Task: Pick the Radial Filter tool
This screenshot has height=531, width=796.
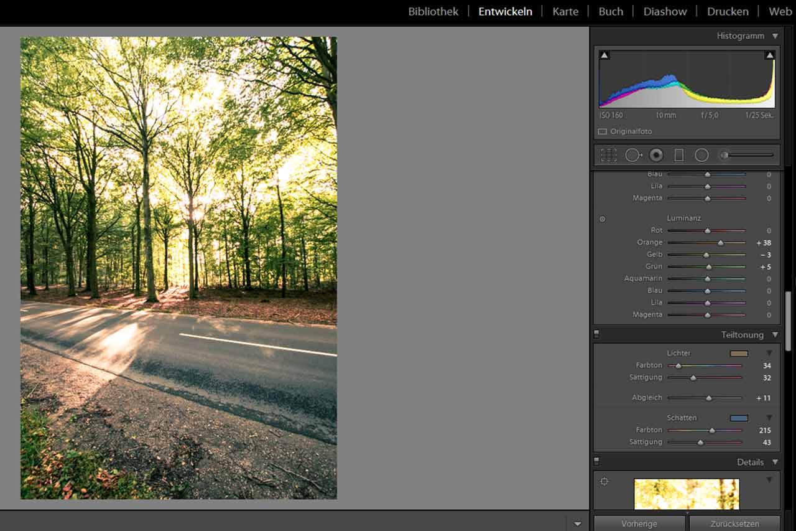Action: coord(701,155)
